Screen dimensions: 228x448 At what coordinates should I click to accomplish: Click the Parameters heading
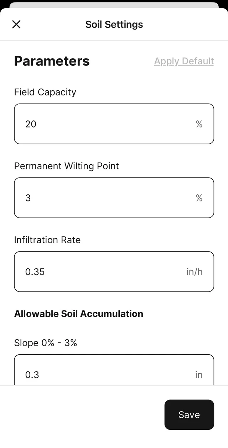[x=52, y=61]
